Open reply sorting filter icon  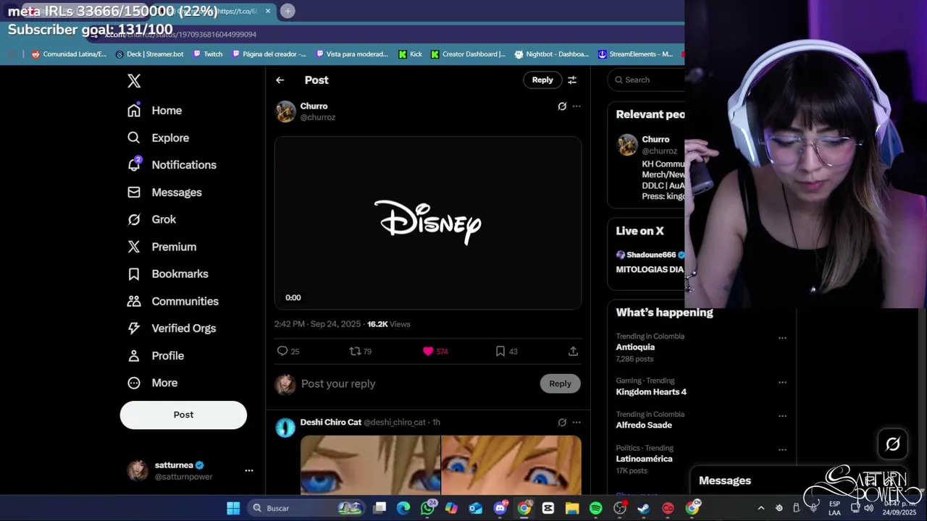[572, 80]
